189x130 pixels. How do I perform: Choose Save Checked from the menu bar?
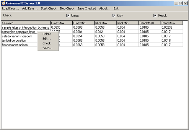[87, 9]
